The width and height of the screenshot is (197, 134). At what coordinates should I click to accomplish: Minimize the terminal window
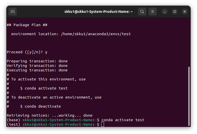click(x=165, y=12)
